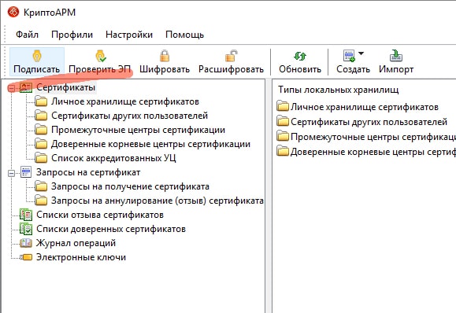Open the Профили menu
Screen dimensions: 456x313
point(72,35)
